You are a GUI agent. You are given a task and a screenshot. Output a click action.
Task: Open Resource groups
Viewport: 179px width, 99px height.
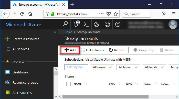22,82
